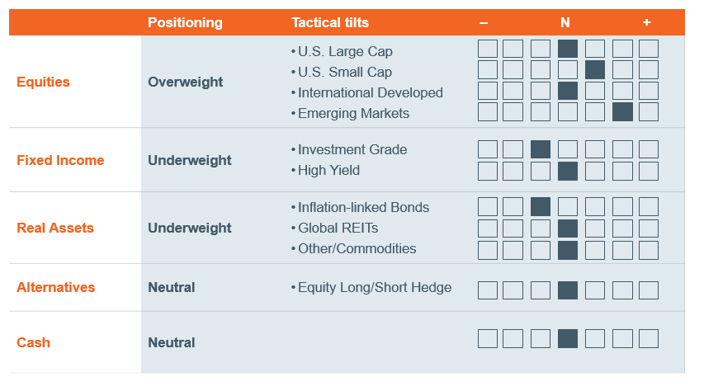Select the filled box in Global REITs row

(568, 228)
